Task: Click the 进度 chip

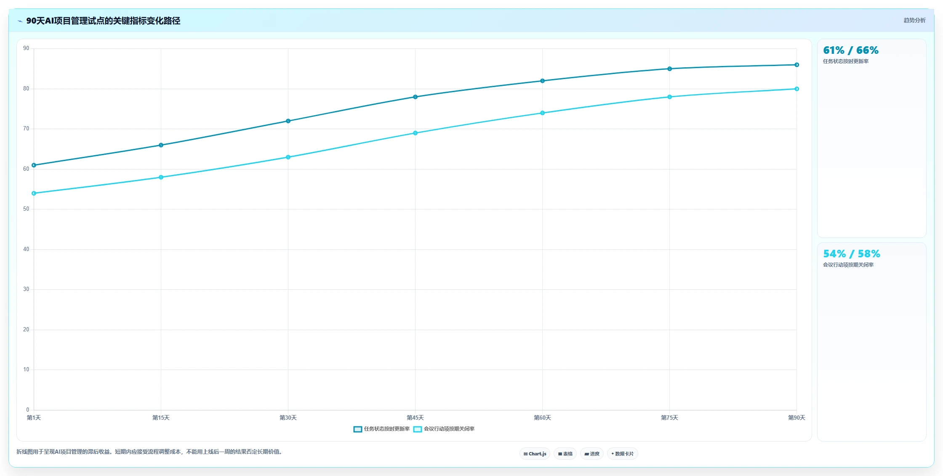Action: (592, 454)
